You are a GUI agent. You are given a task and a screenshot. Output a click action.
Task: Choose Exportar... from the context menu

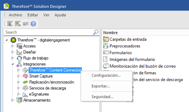tap(101, 86)
